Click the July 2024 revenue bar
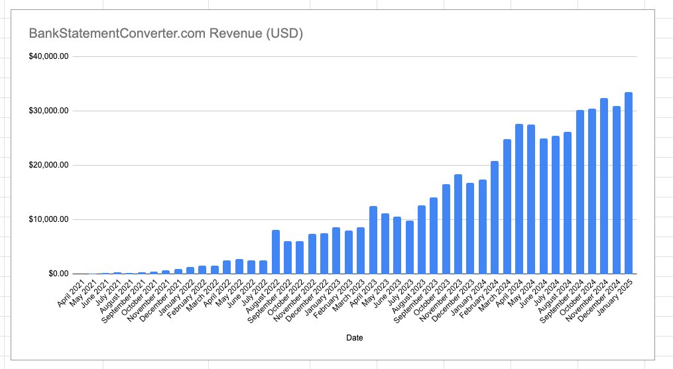 click(556, 205)
